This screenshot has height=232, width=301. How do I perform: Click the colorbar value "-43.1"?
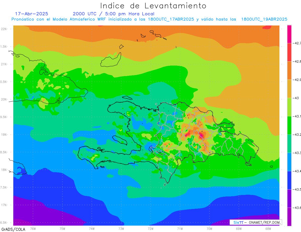(x=297, y=116)
